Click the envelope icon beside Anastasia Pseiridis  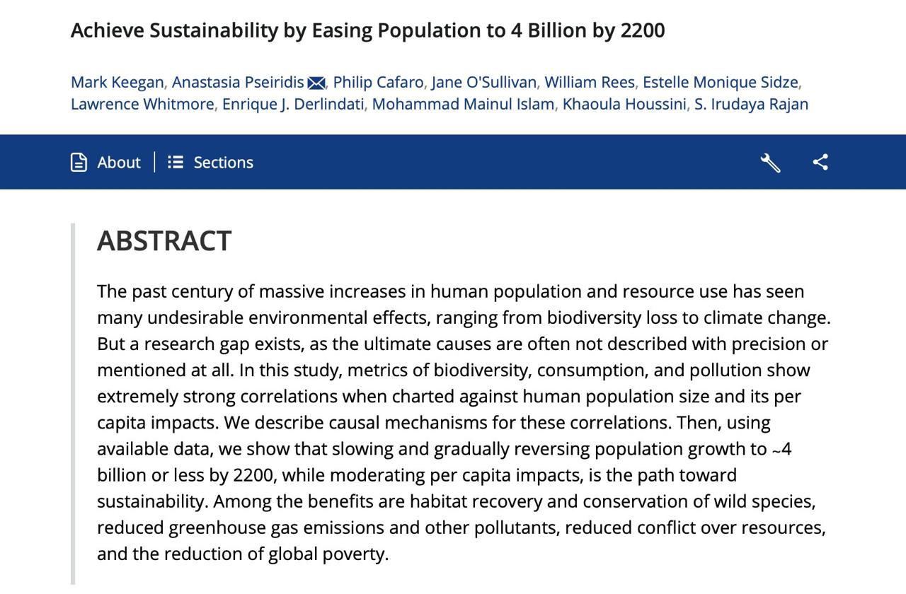click(316, 83)
